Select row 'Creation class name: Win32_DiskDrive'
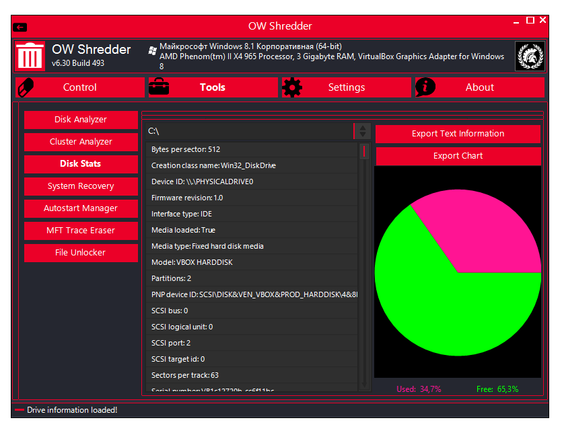The image size is (562, 443). pos(252,166)
